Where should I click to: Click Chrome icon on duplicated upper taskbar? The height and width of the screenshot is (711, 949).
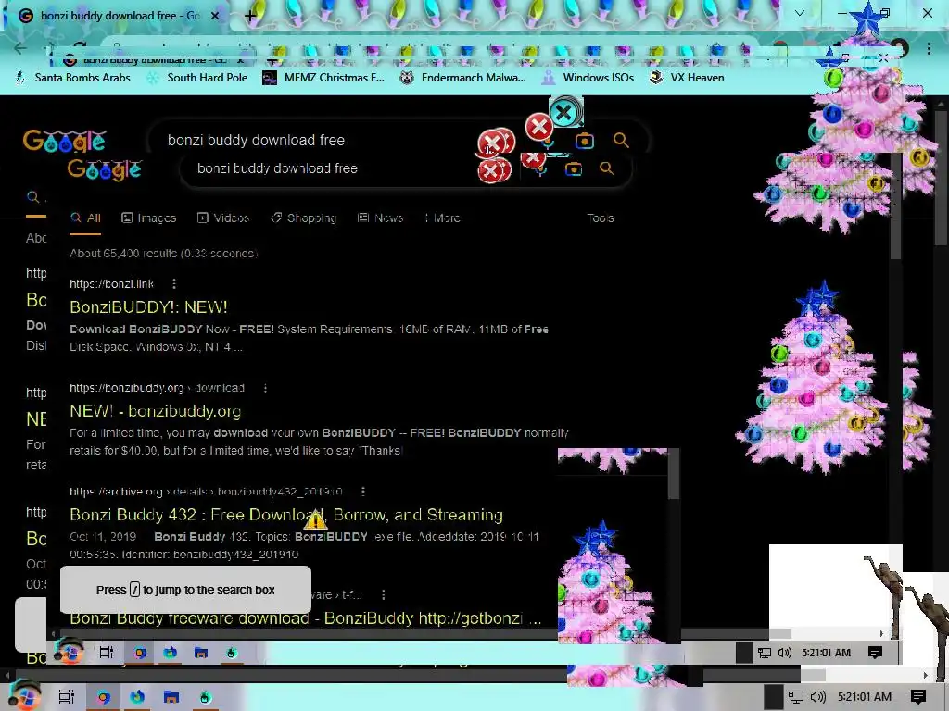(140, 653)
